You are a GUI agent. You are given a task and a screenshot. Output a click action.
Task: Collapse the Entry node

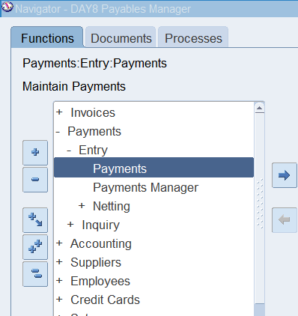(x=69, y=151)
